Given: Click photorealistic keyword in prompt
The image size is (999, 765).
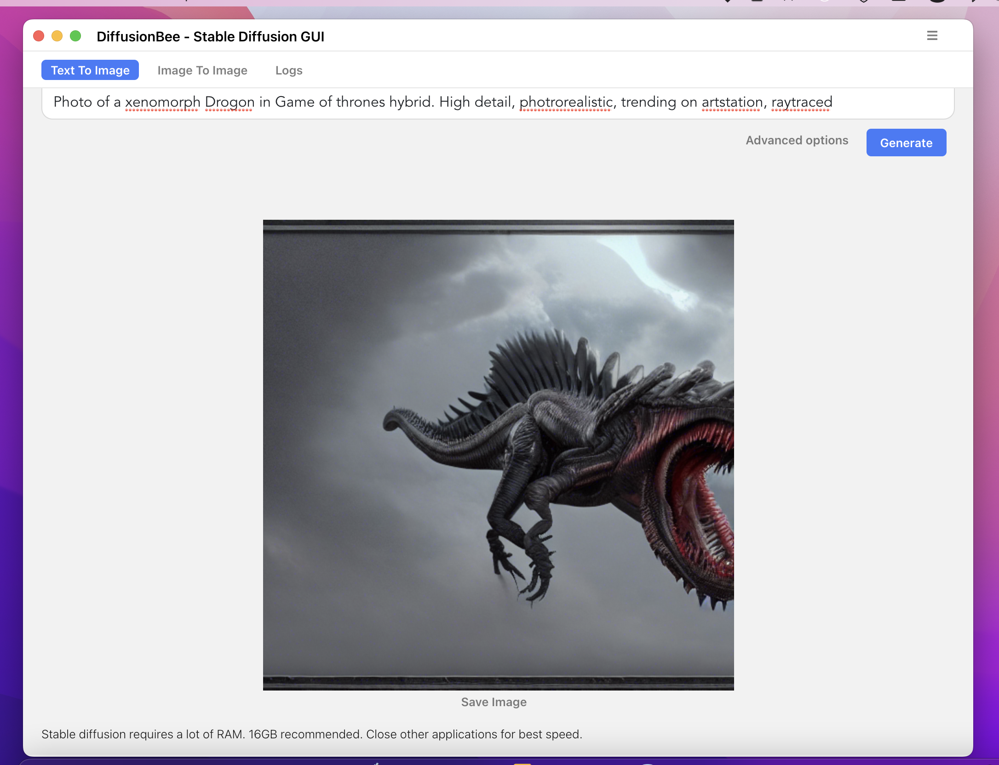Looking at the screenshot, I should (564, 101).
